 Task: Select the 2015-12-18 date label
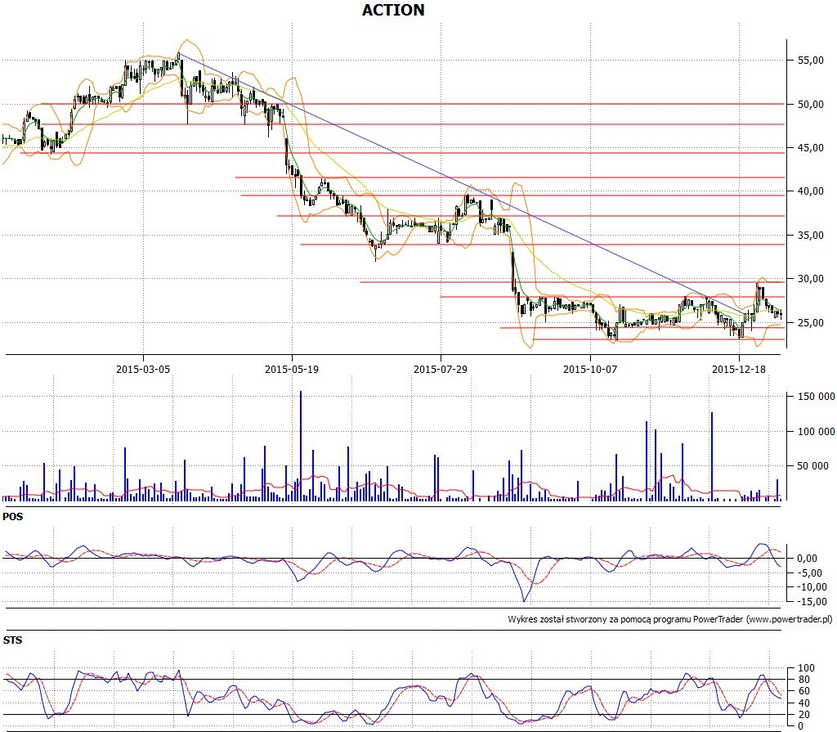[739, 369]
